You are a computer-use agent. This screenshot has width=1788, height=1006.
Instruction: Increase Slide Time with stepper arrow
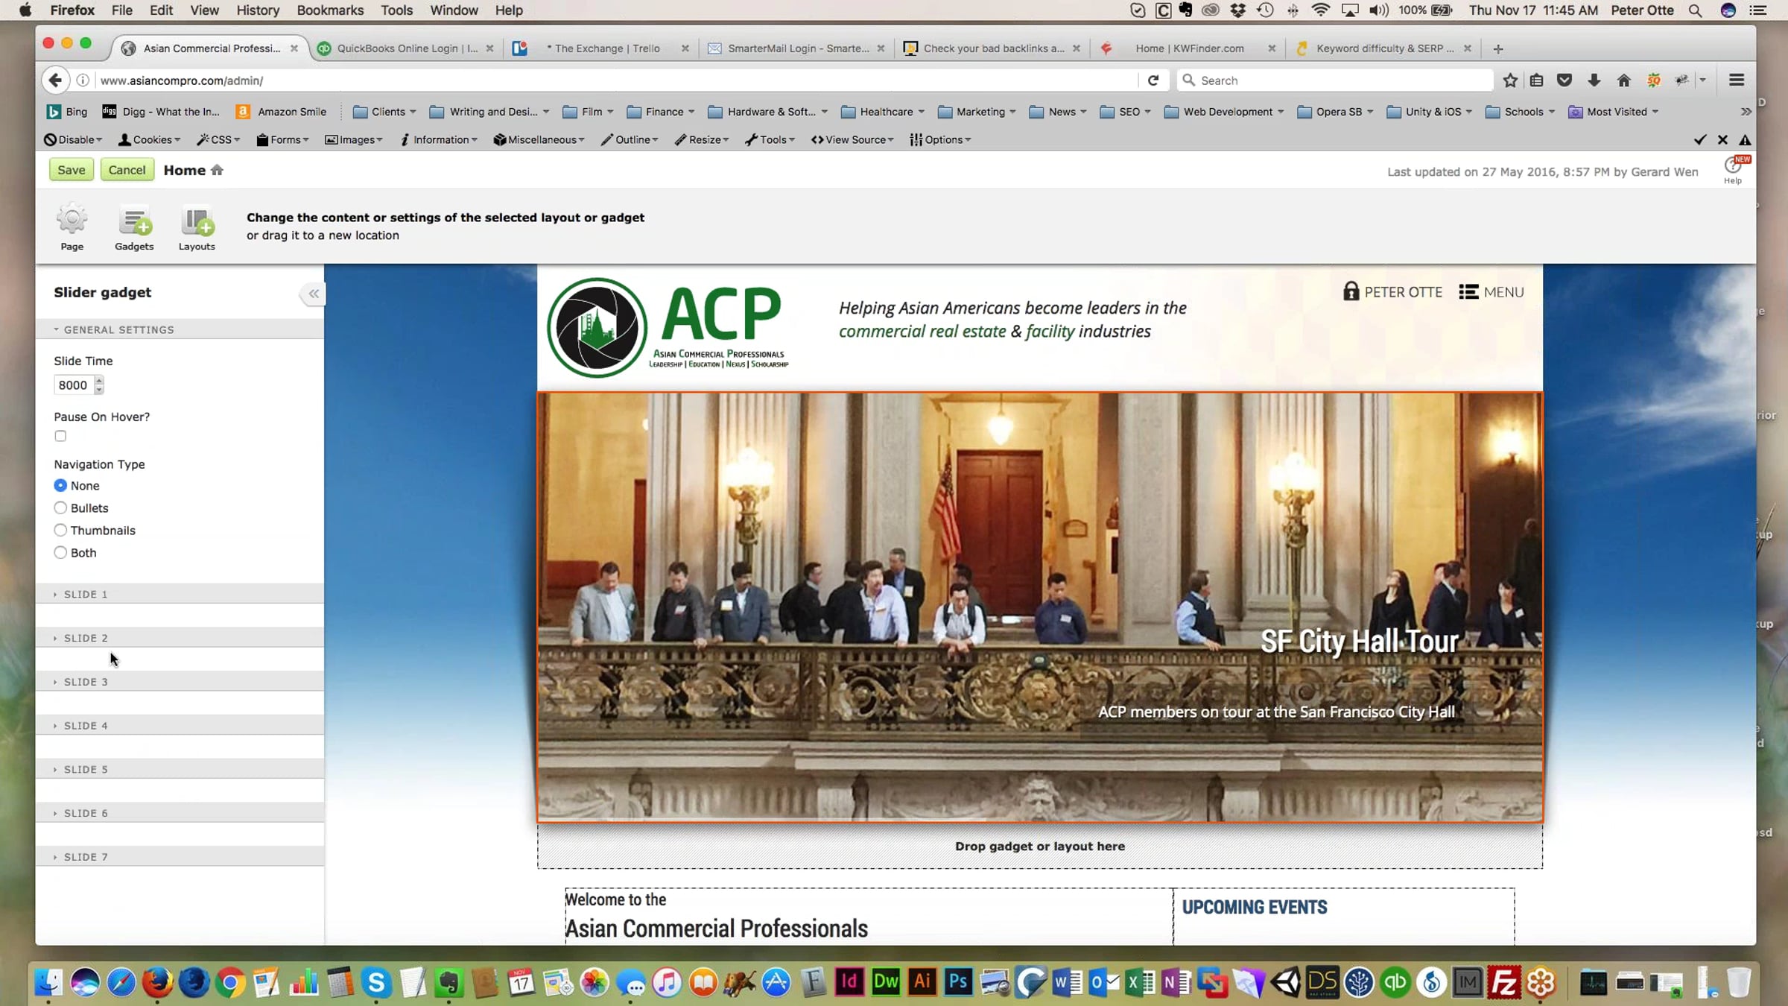(99, 381)
